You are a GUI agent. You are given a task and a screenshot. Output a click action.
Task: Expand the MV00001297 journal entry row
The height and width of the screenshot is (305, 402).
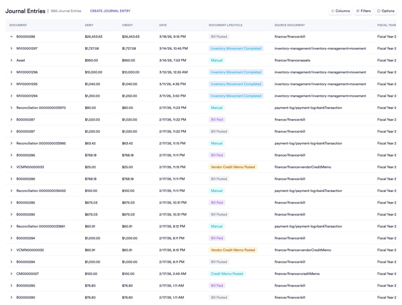coord(11,48)
